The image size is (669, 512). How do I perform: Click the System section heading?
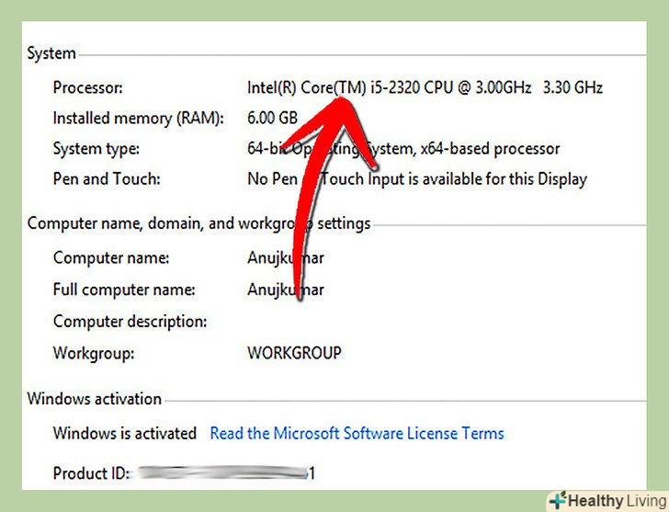[x=51, y=53]
